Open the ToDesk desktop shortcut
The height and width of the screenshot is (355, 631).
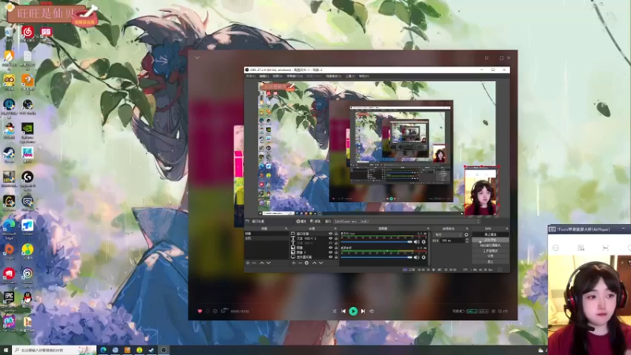point(28,226)
